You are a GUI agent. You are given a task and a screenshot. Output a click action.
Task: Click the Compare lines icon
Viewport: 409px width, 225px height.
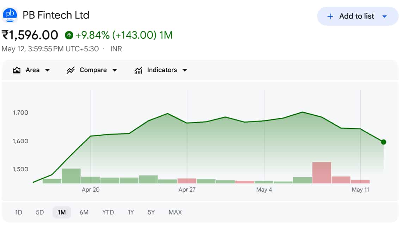click(x=70, y=70)
